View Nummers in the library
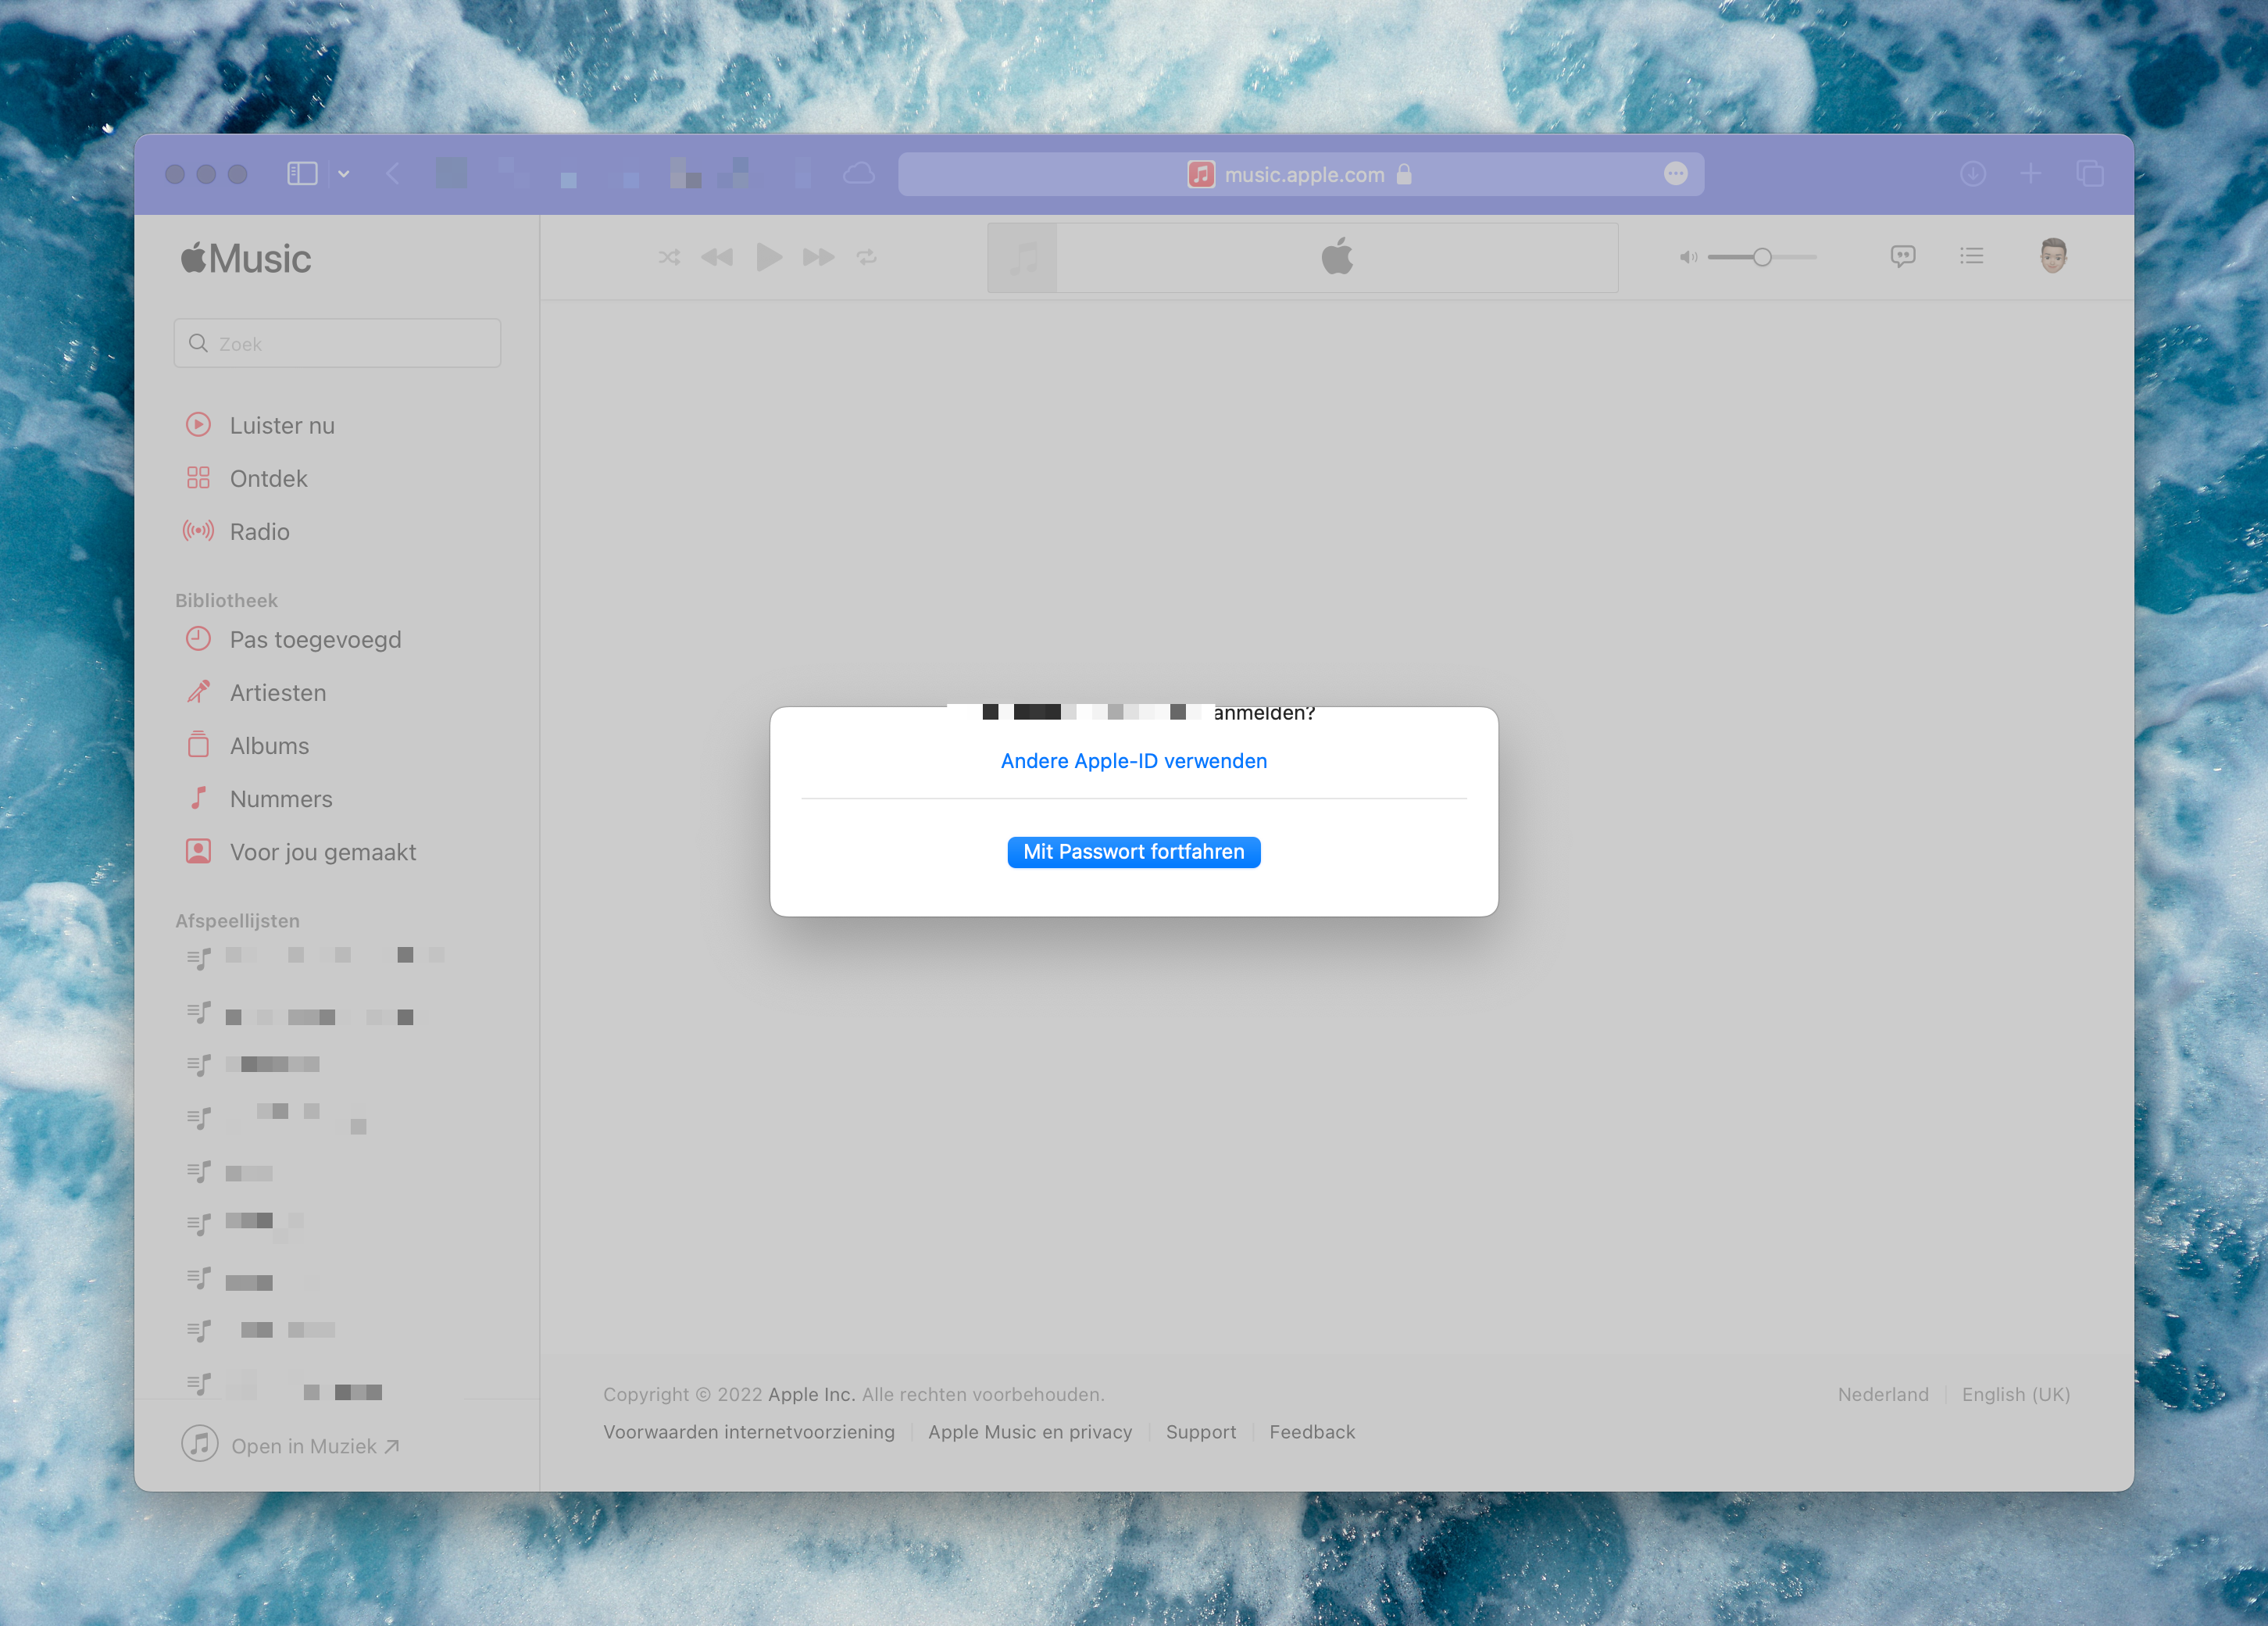The image size is (2268, 1626). 280,798
